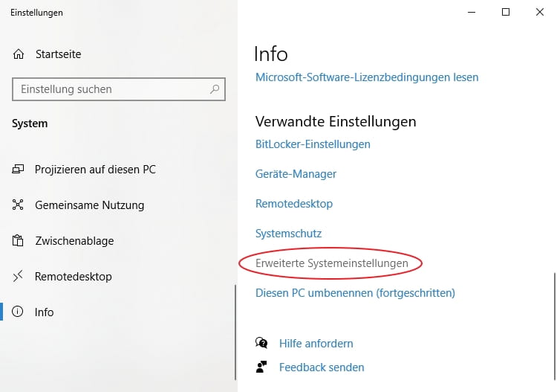The height and width of the screenshot is (392, 557).
Task: Focus the Einstellung suchen search field
Action: (x=111, y=89)
